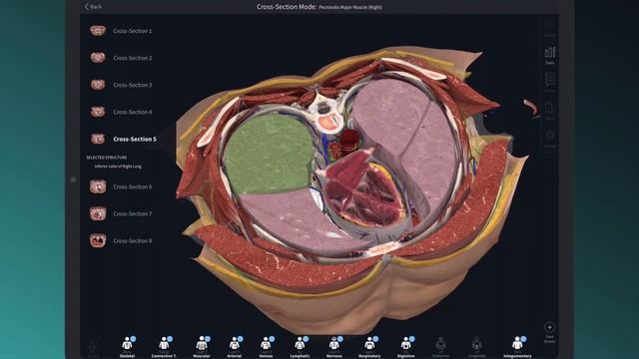Toggle the Digestive system layer
The image size is (639, 359).
(406, 346)
